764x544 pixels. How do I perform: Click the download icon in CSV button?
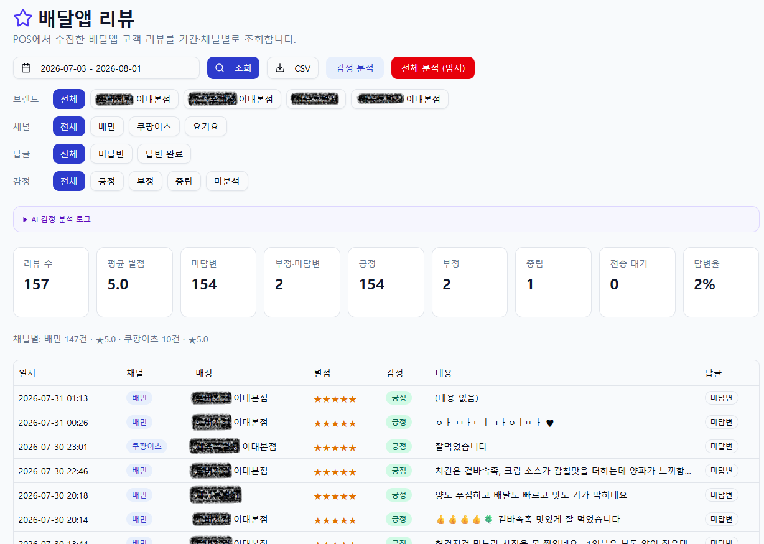tap(280, 68)
